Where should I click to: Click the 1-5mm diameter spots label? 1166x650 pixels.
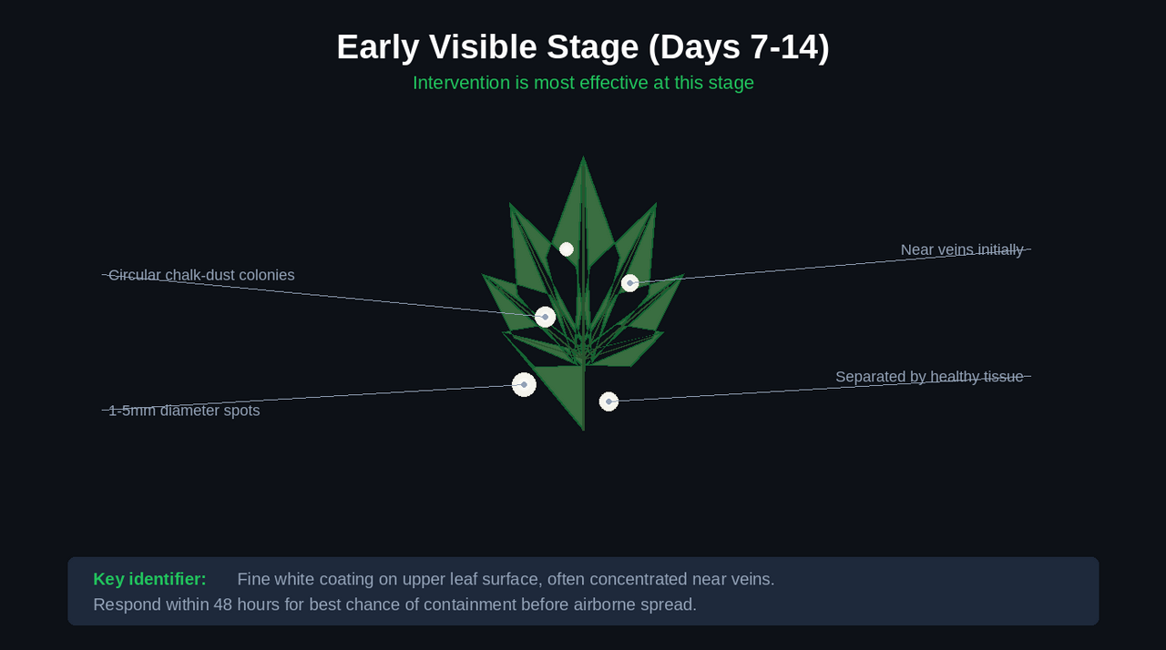(x=184, y=411)
